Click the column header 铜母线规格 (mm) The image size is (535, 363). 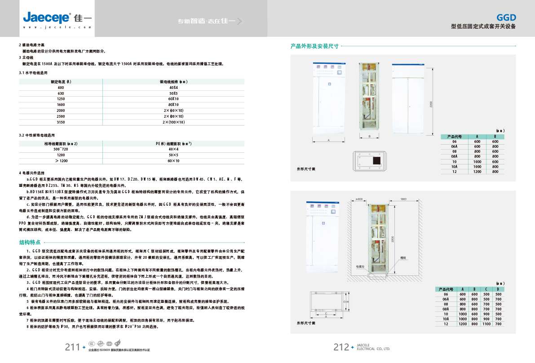174,82
